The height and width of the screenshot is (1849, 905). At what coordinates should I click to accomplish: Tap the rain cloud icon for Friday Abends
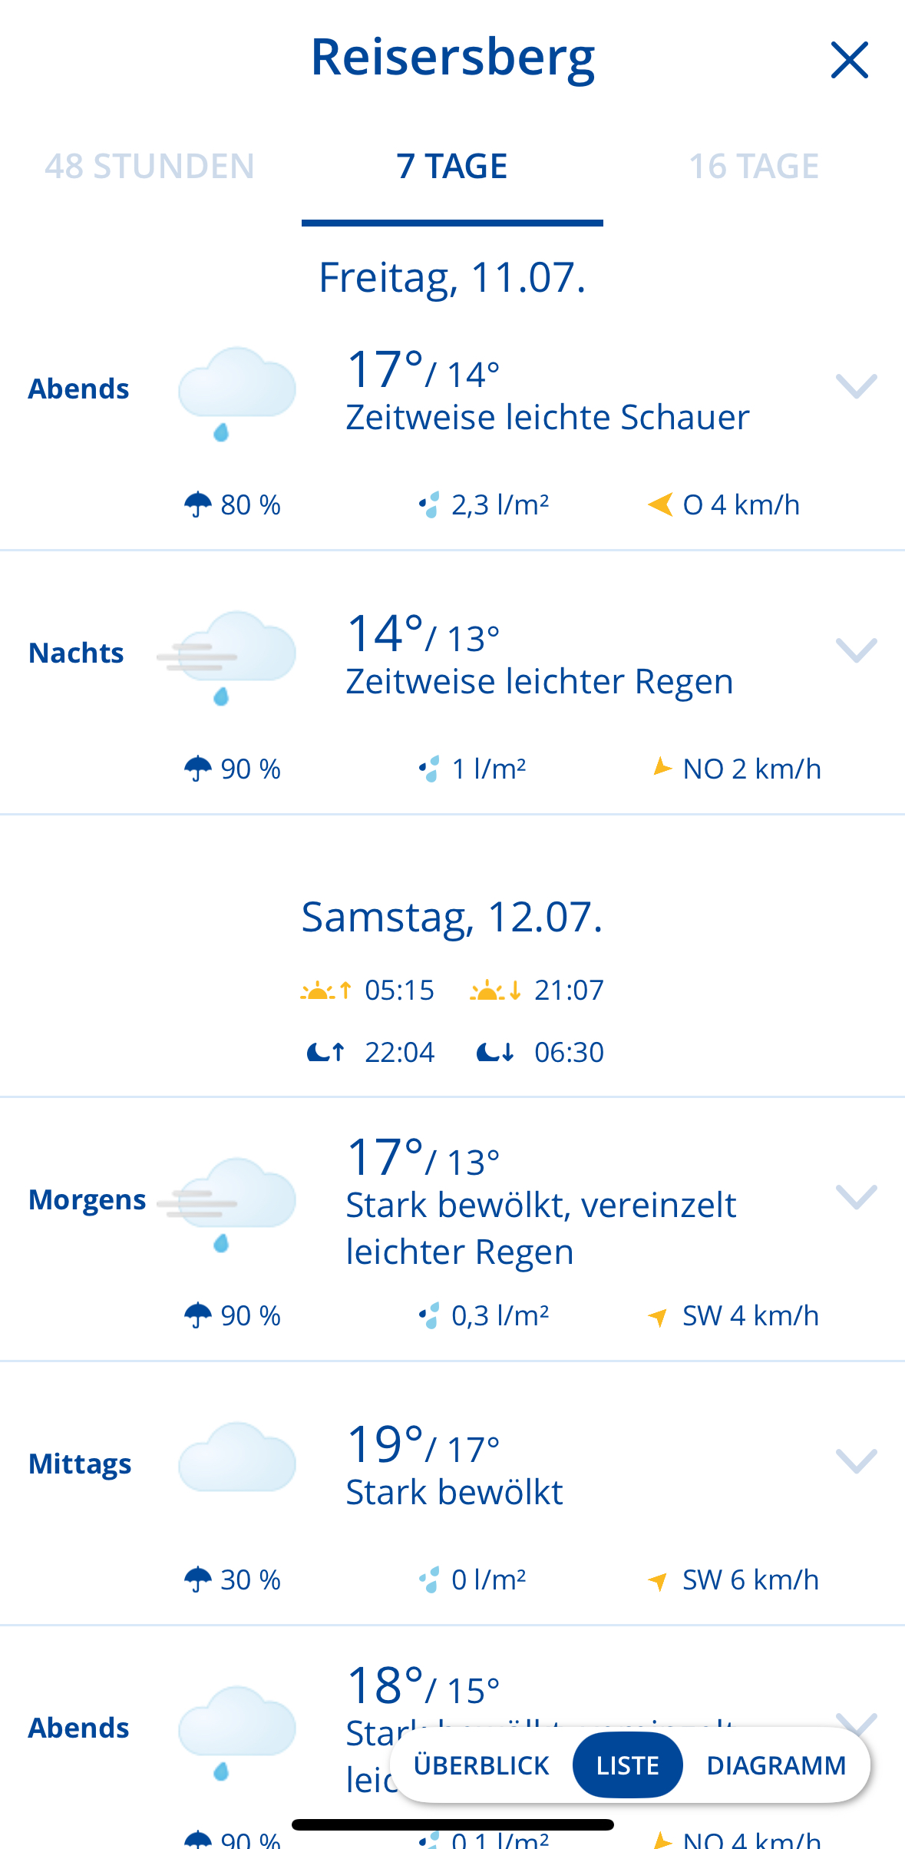236,393
